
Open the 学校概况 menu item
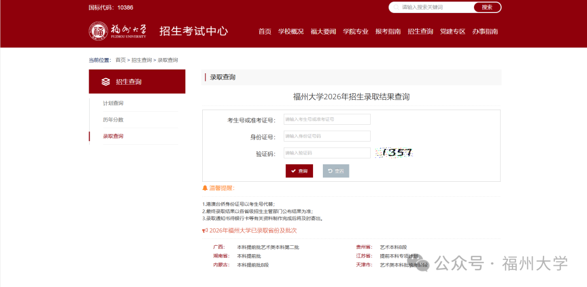291,31
